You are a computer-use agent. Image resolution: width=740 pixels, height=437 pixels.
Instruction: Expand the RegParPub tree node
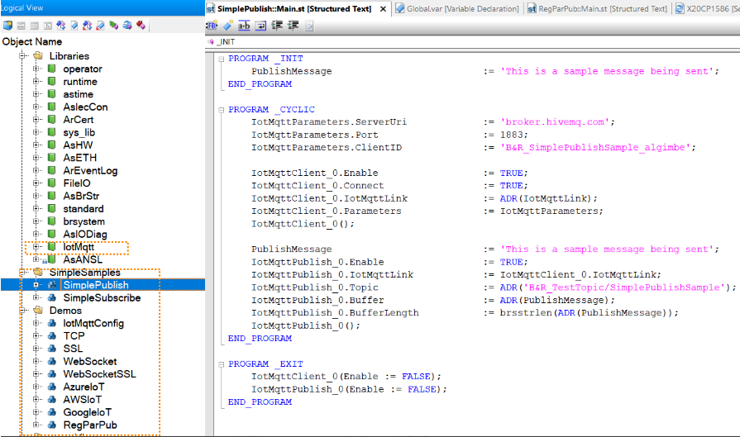(x=36, y=425)
